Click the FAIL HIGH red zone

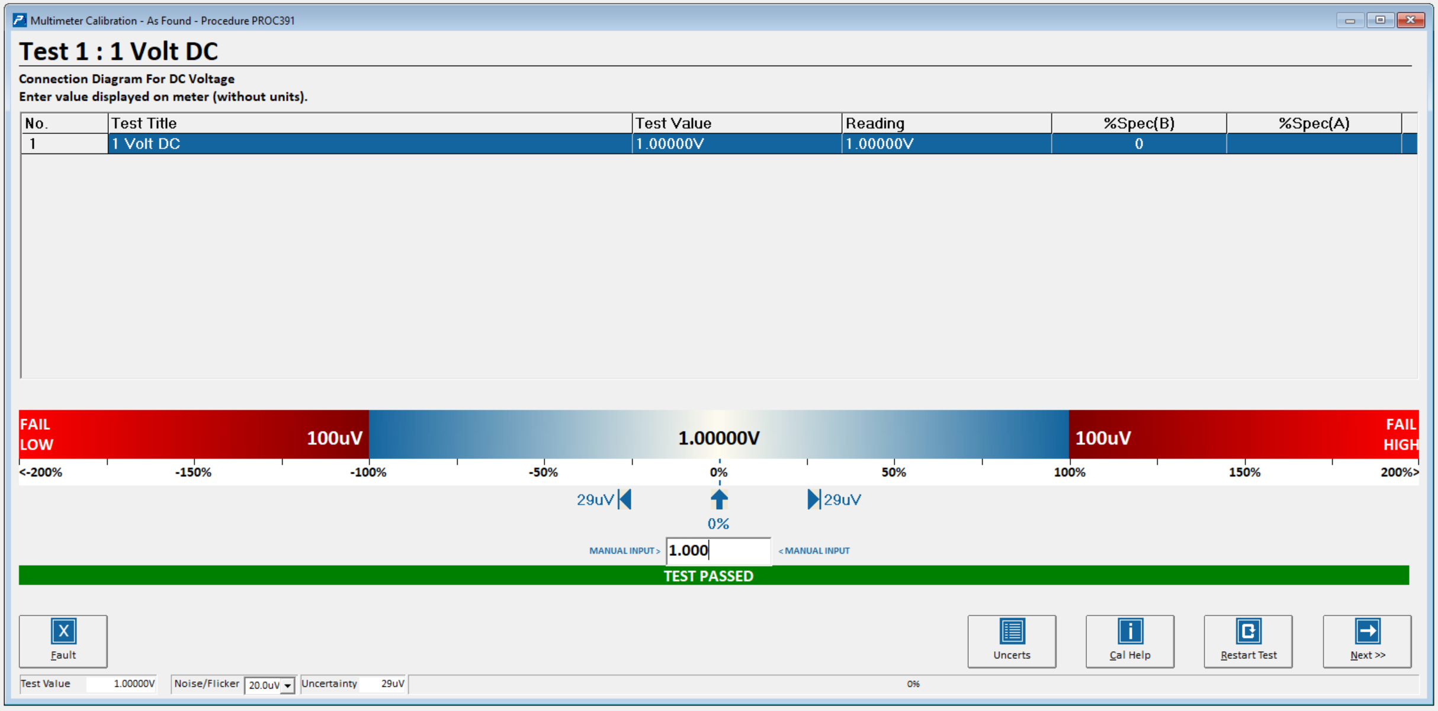point(1400,435)
